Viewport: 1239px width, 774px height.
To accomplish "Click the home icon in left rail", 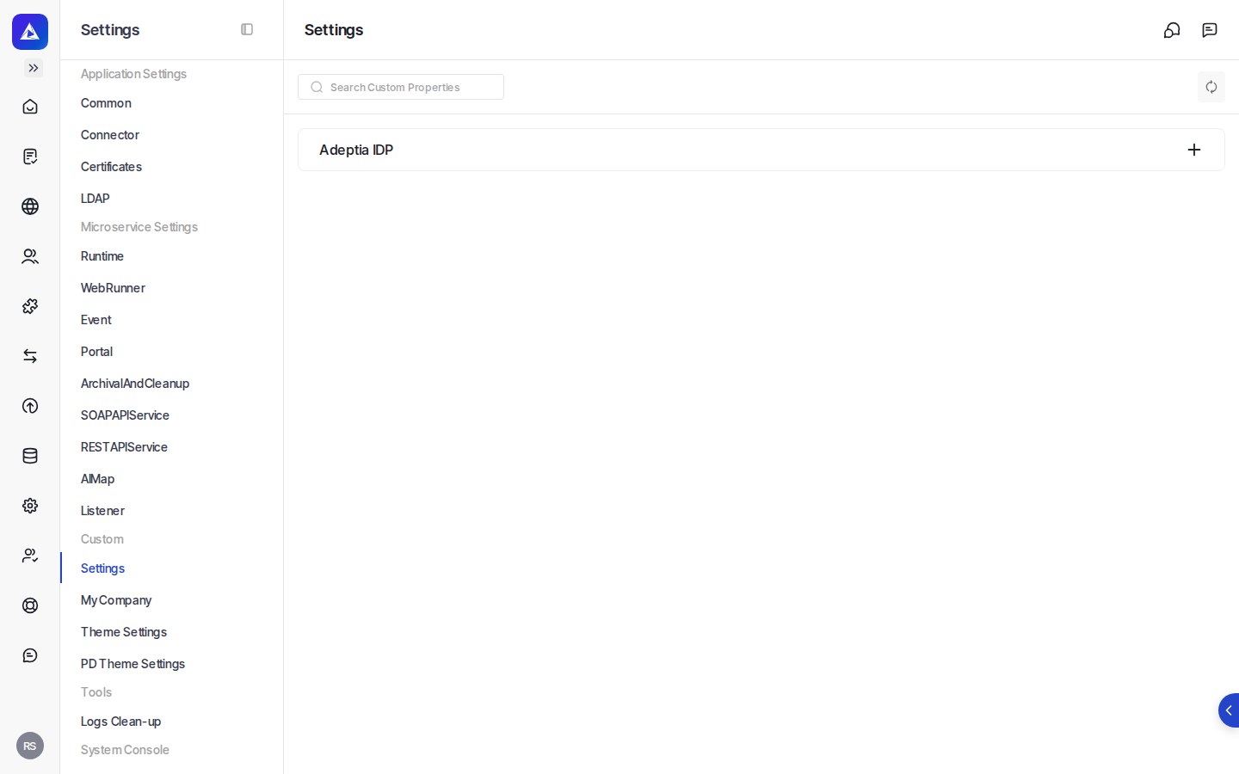I will tap(30, 107).
